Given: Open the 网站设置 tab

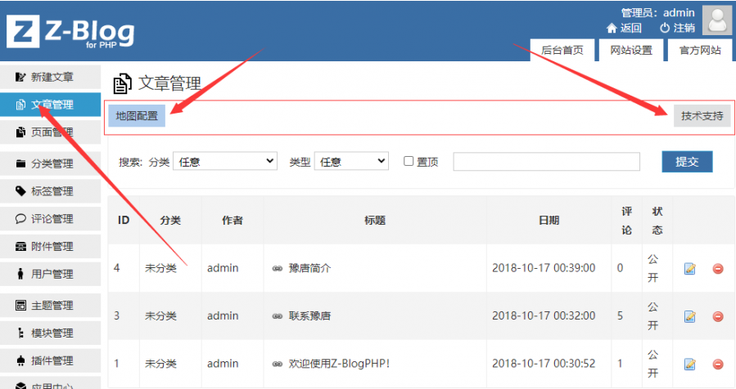Looking at the screenshot, I should 631,51.
